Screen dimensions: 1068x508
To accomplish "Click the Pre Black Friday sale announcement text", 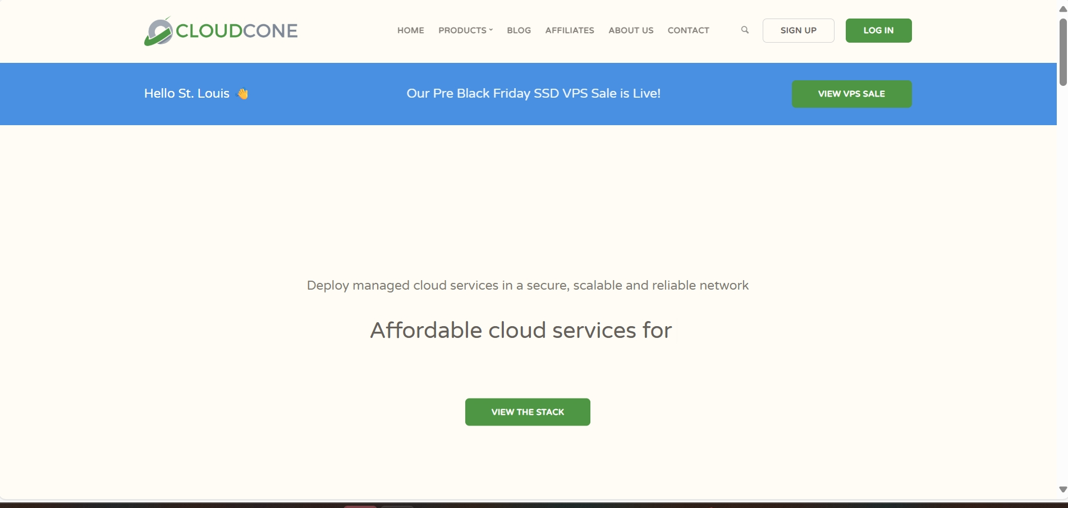I will point(533,94).
